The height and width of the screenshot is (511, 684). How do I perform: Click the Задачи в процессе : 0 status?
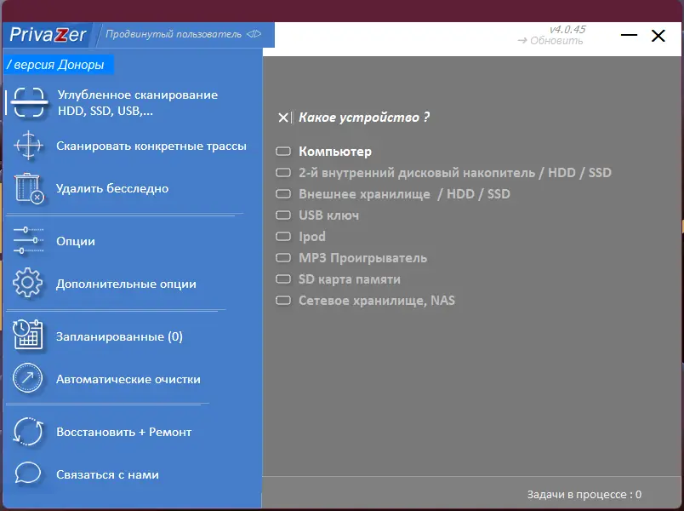tap(584, 495)
